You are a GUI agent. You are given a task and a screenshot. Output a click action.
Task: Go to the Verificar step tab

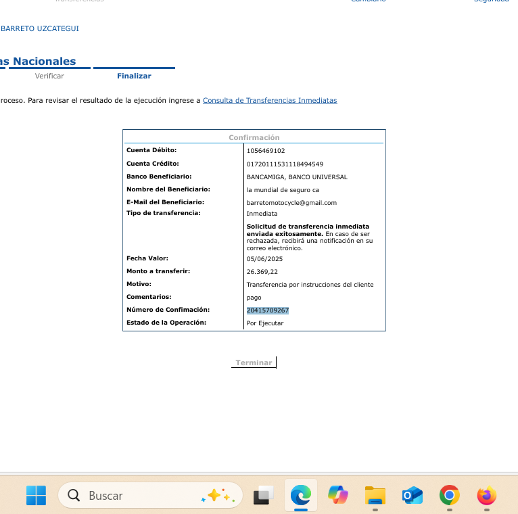pos(49,76)
